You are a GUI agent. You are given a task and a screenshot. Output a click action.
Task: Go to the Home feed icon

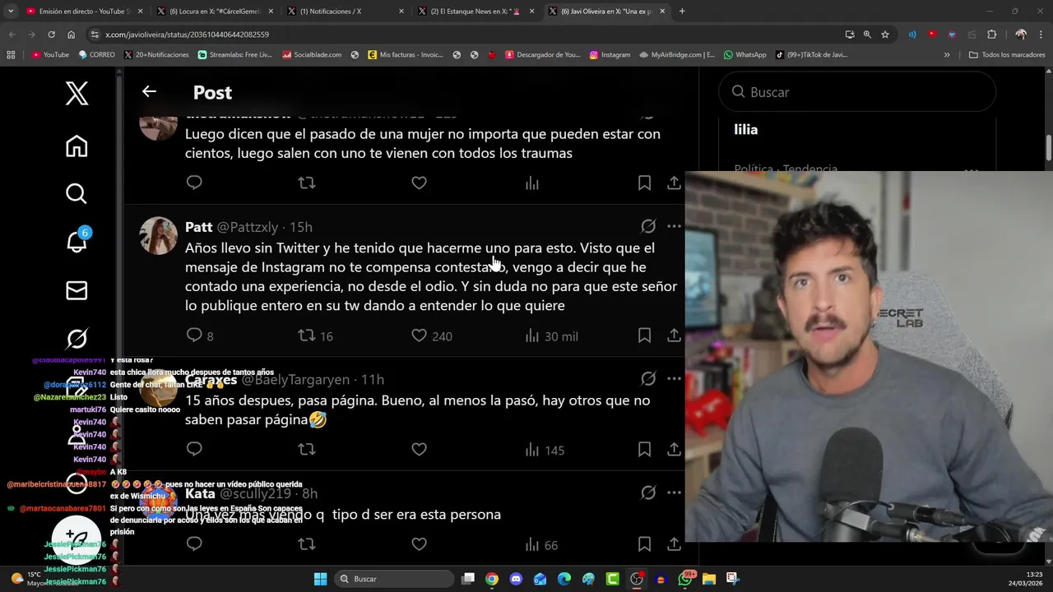coord(77,146)
